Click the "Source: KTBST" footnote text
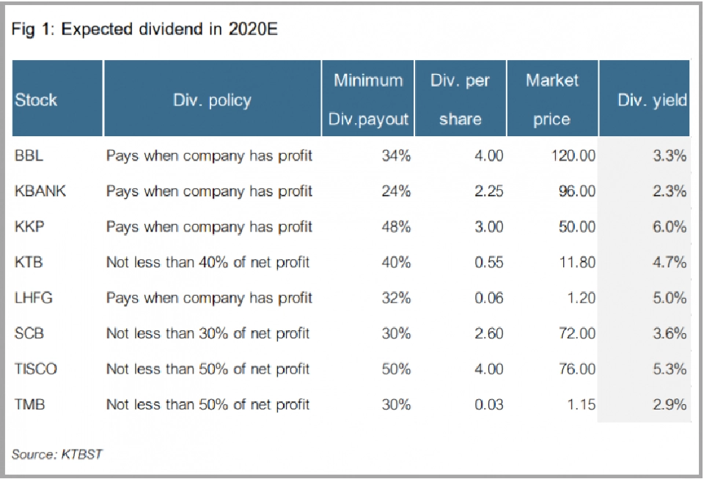The height and width of the screenshot is (479, 704). coord(57,454)
